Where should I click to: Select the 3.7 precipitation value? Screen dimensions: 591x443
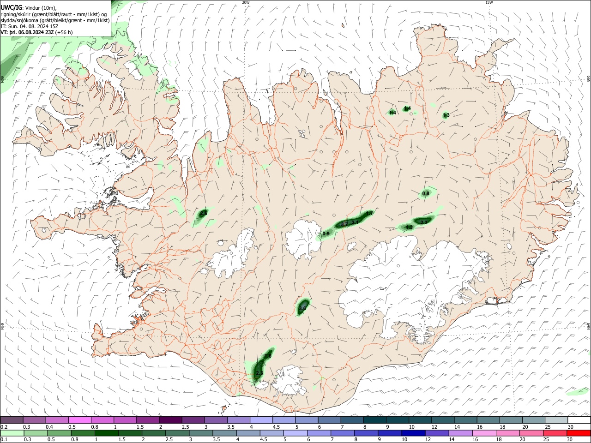coord(344,224)
